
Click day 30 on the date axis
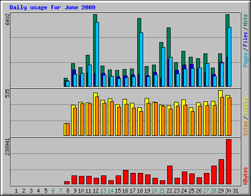point(228,191)
